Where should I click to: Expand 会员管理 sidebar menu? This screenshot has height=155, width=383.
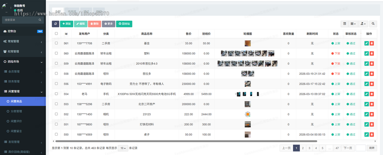[x=23, y=71]
